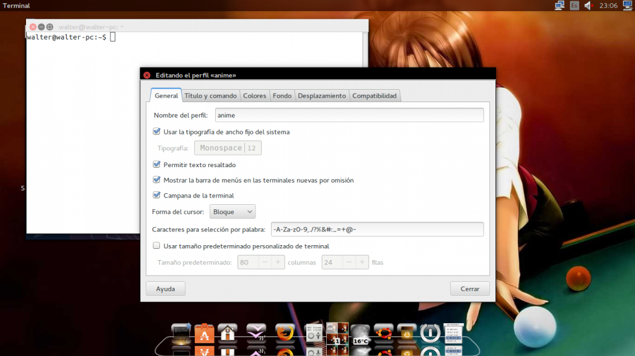Open the Forma del cursor Bloque dropdown
The height and width of the screenshot is (356, 635).
(x=233, y=212)
